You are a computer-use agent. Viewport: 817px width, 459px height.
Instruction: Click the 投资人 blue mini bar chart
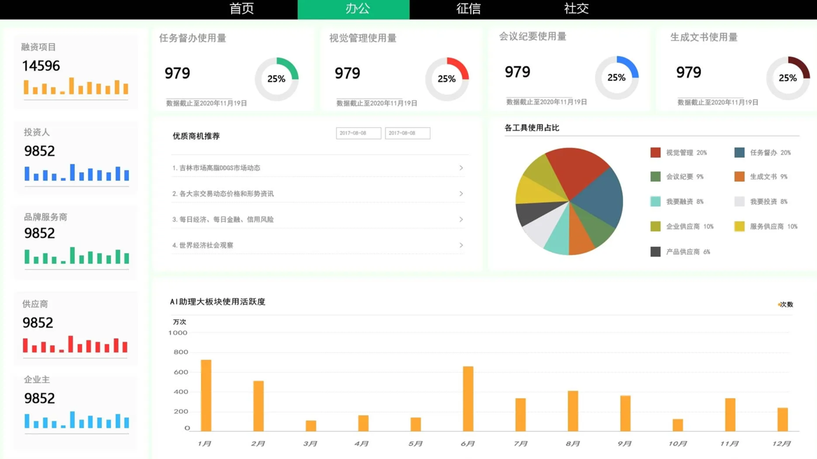[77, 173]
